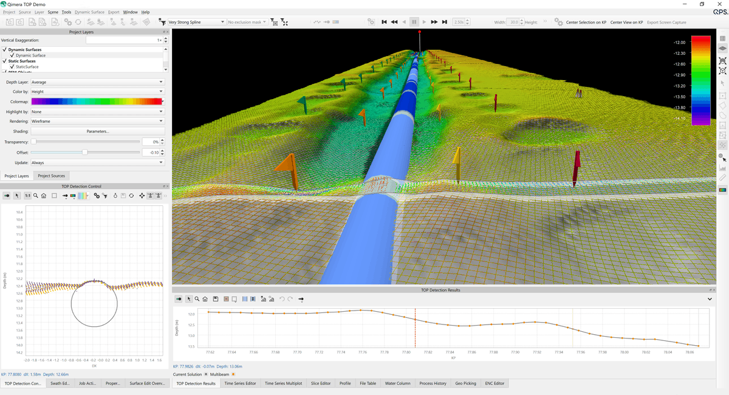
Task: Switch to the Time Series Editor tab
Action: tap(241, 383)
